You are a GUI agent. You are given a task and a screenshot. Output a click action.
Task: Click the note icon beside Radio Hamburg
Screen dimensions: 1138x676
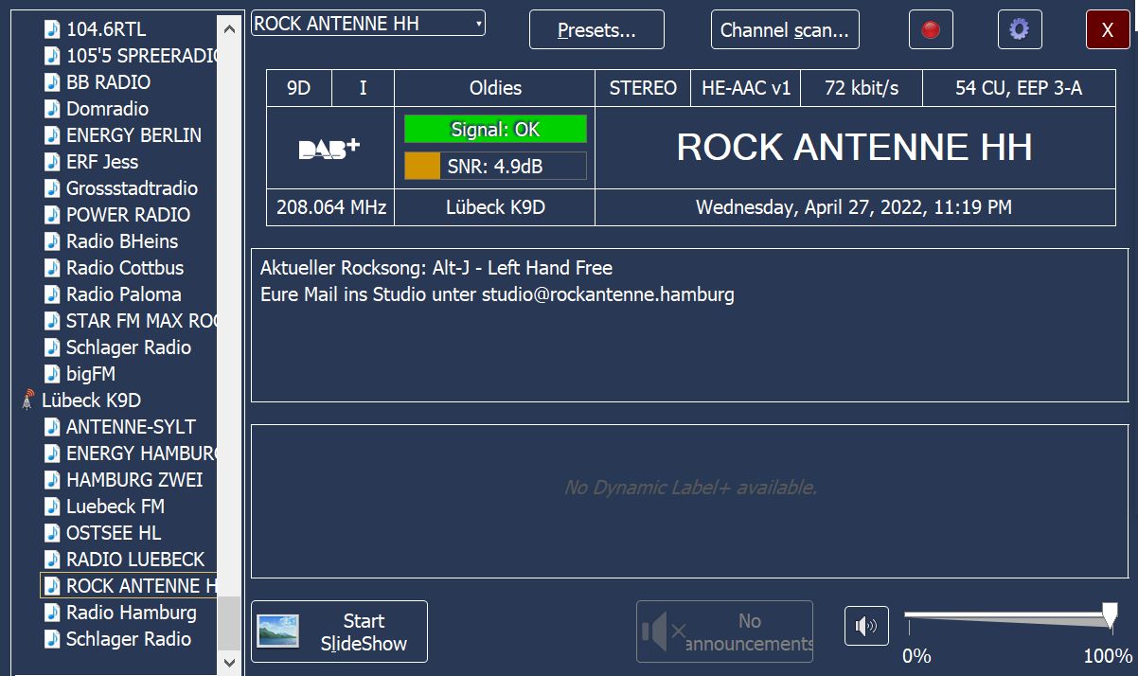tap(52, 613)
